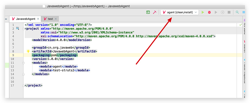The width and height of the screenshot is (250, 103).
Task: Switch to the test editor tab
Action: click(x=50, y=19)
